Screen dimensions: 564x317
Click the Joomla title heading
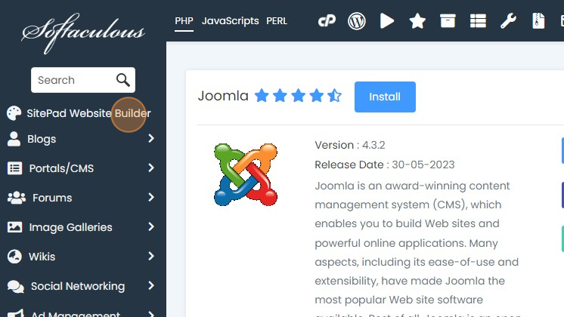pyautogui.click(x=223, y=96)
